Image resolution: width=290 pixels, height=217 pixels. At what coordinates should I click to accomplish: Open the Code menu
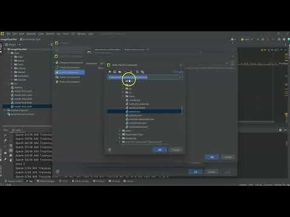(41, 34)
